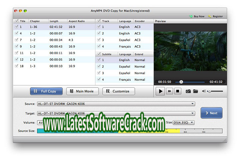Toggle the English audio track 1 checkbox
This screenshot has height=160, width=240.
[x=98, y=27]
